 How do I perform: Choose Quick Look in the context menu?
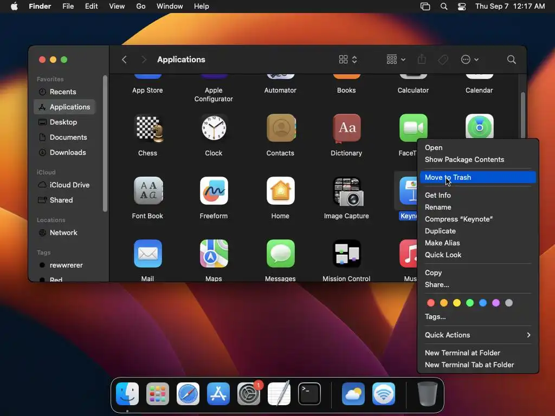478,255
